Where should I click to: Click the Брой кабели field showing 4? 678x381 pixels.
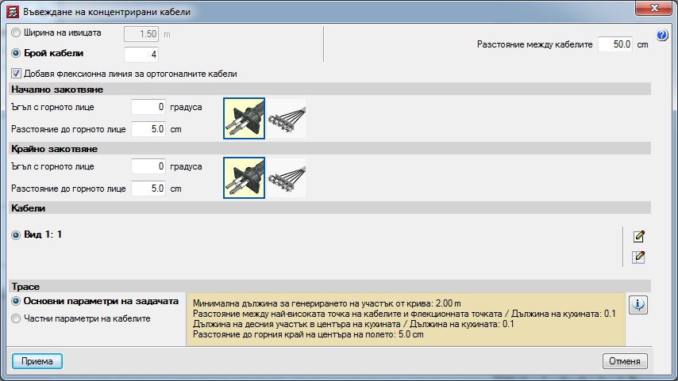pos(141,55)
